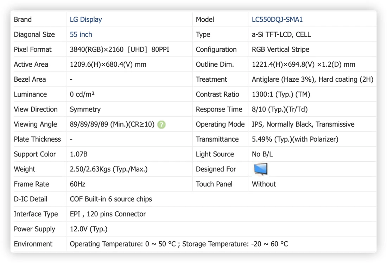387x263 pixels.
Task: Click the "1300:1 (Typ.) (TM)" contrast value
Action: point(281,94)
